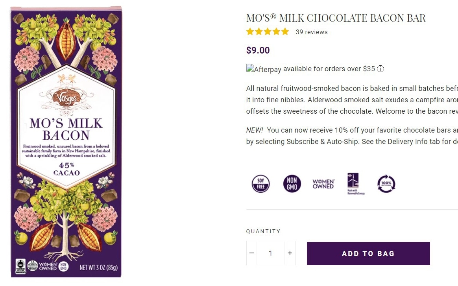
Task: Click the round Non GMO badge beside Soy Free
Action: pos(292,183)
